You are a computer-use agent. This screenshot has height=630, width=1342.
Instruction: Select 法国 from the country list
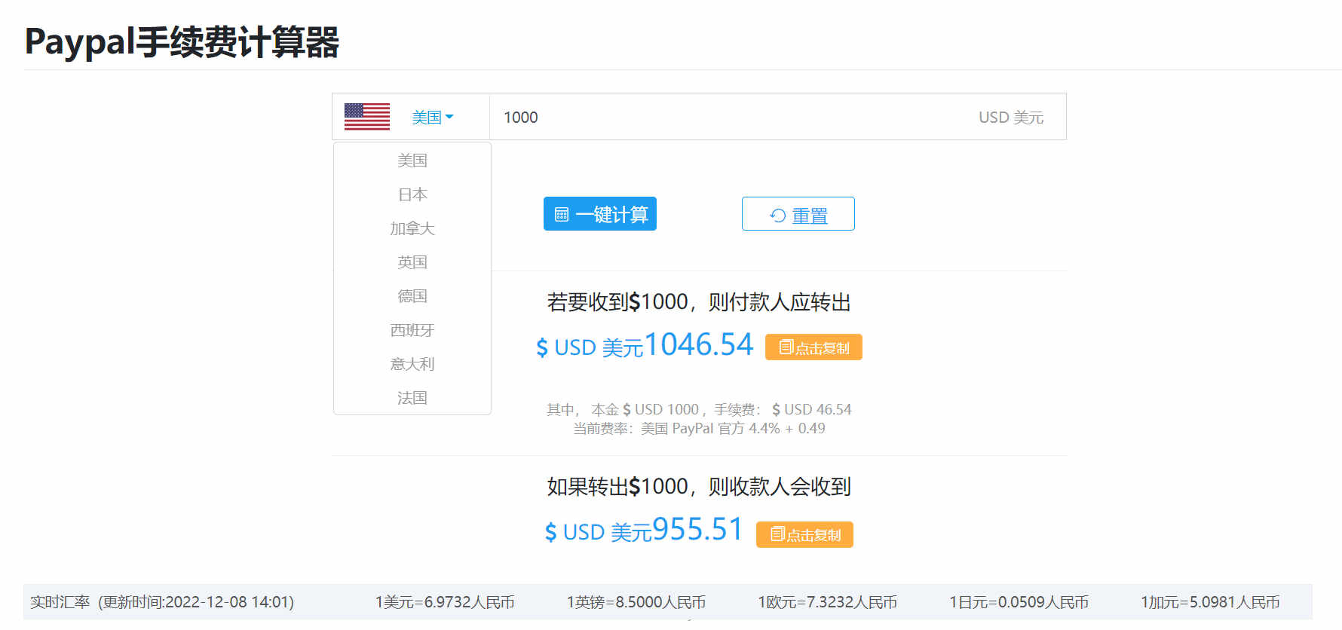[412, 398]
